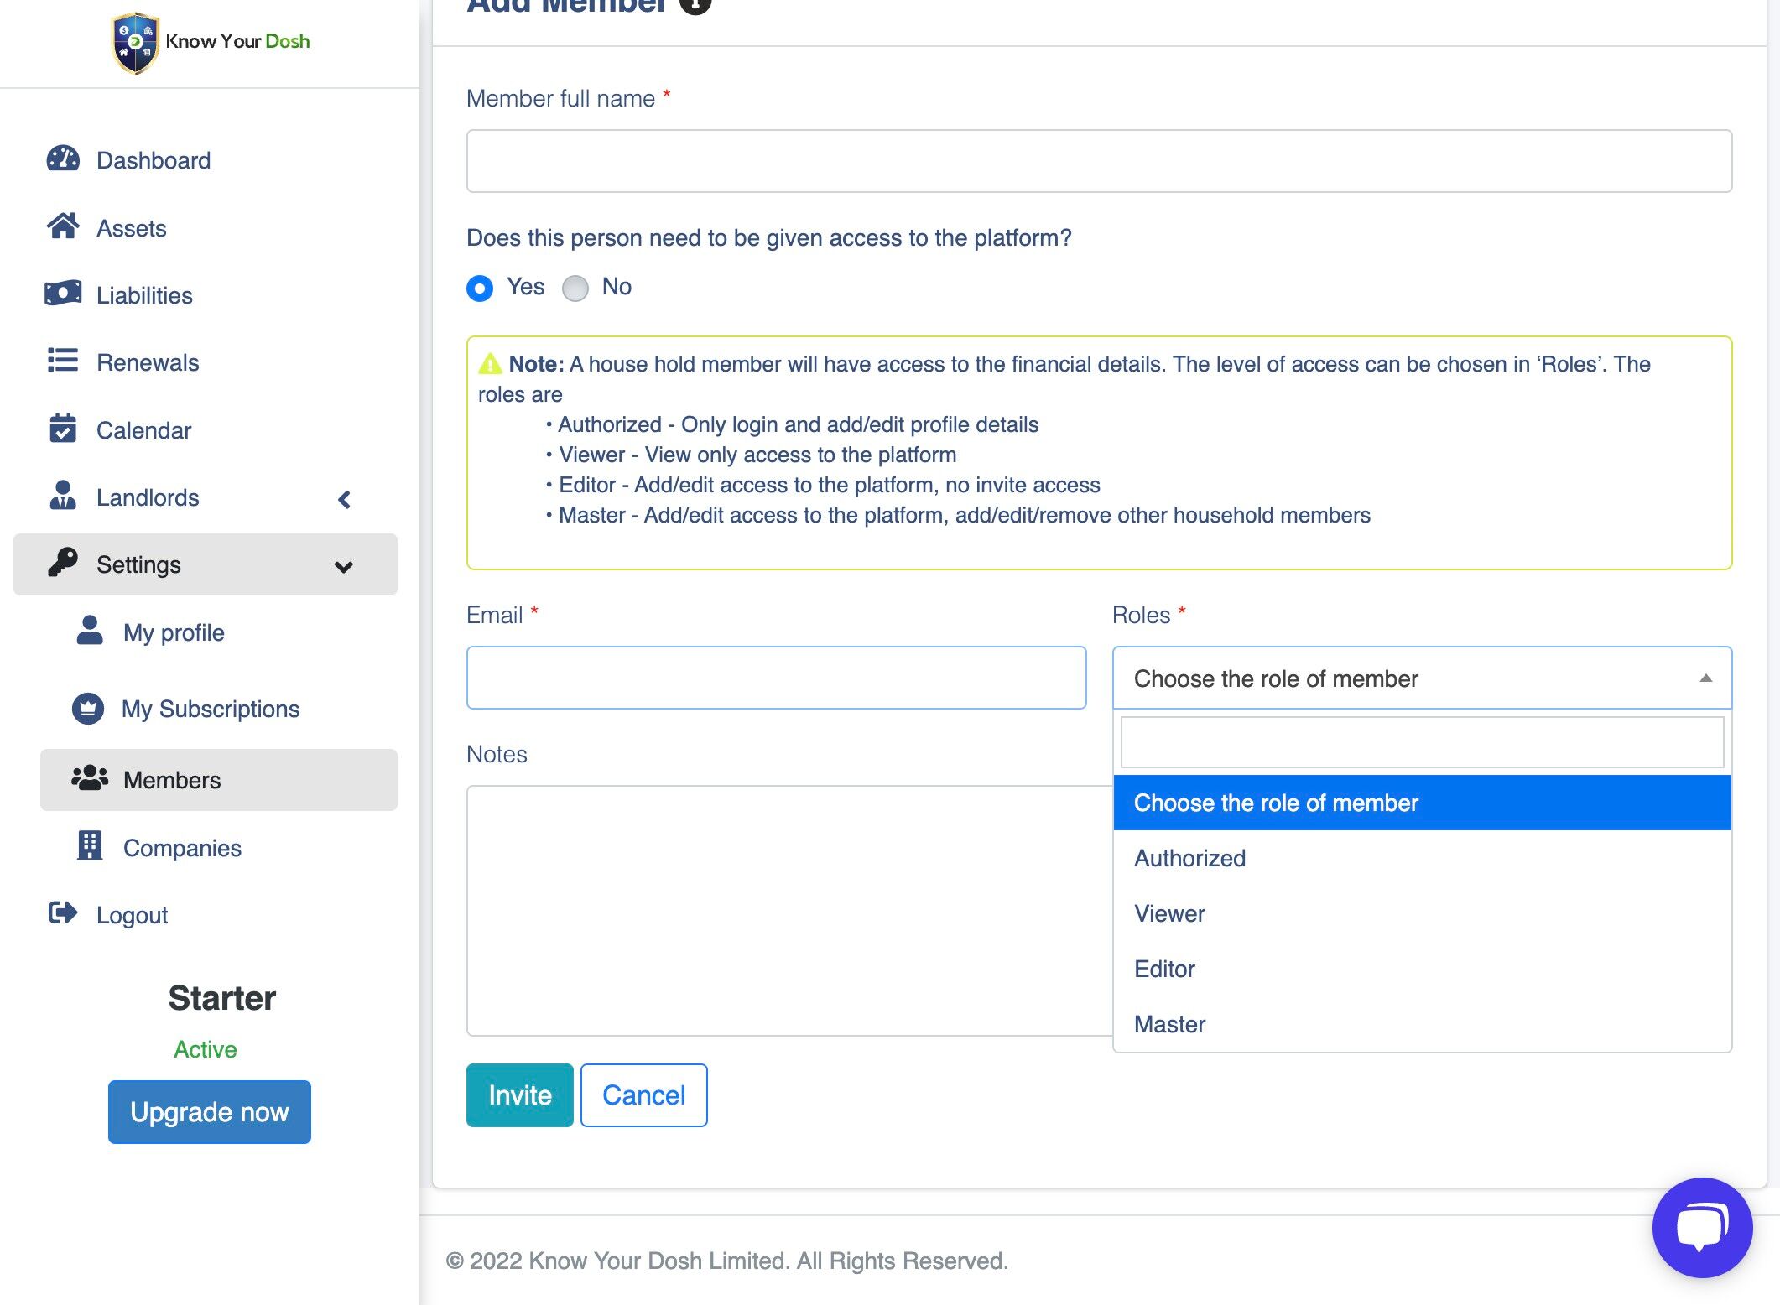Click the Assets house icon

click(x=63, y=226)
